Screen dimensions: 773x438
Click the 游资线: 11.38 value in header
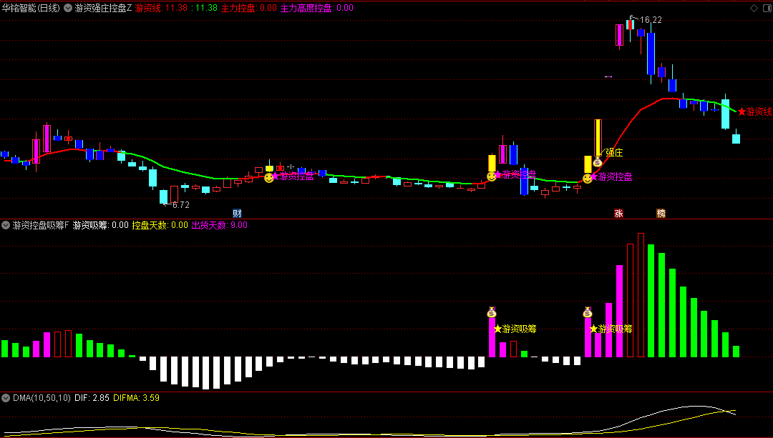[161, 8]
